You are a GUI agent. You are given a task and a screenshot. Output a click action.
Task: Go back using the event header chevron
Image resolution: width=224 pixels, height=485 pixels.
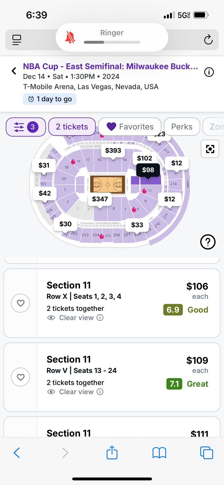click(14, 71)
